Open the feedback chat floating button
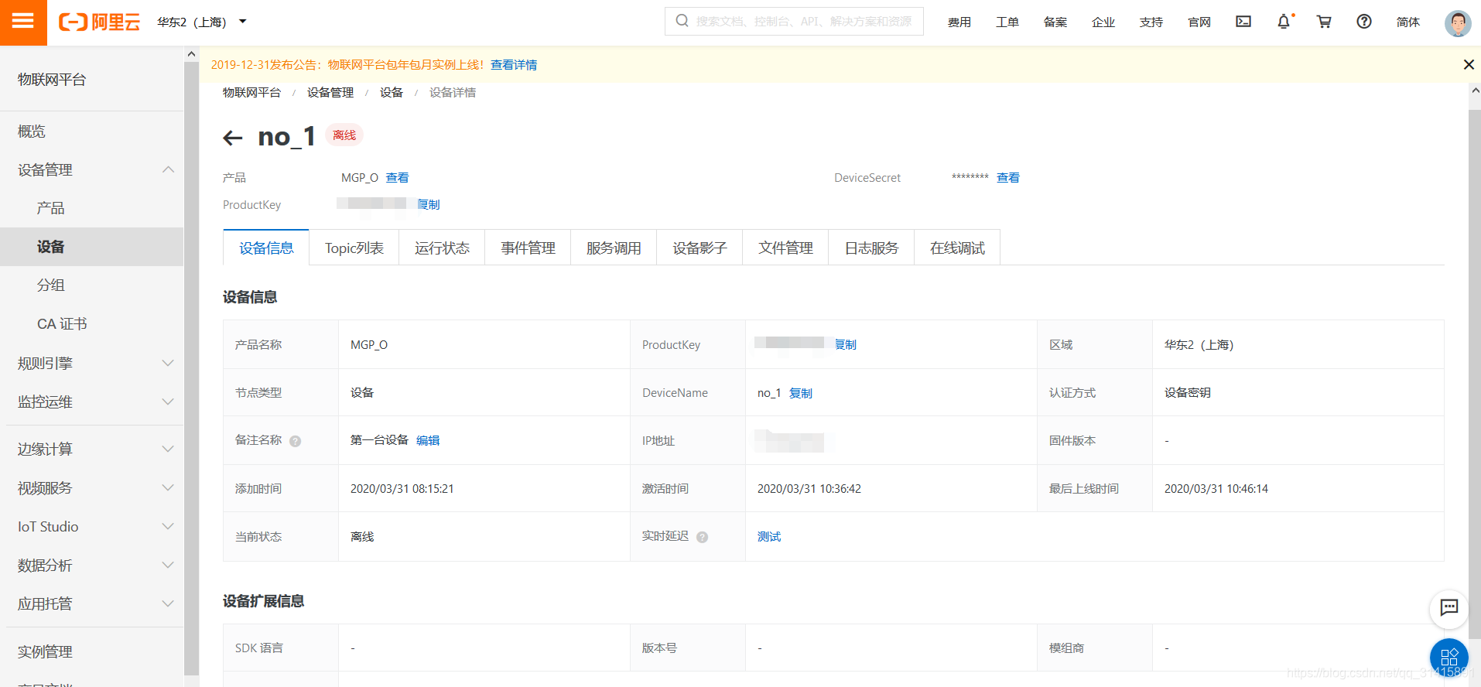This screenshot has width=1481, height=687. pos(1449,608)
